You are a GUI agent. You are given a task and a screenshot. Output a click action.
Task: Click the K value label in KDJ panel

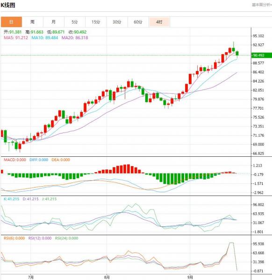(x=11, y=199)
